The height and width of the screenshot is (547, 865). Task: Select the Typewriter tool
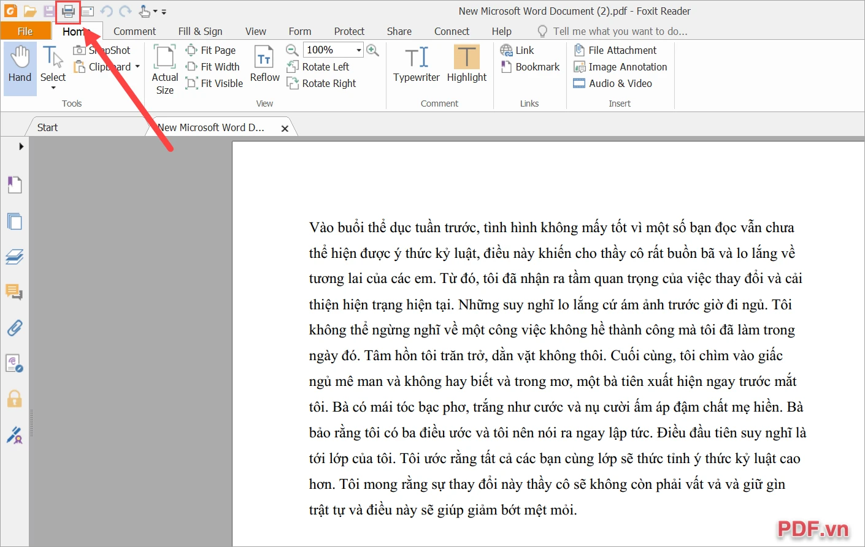coord(417,64)
